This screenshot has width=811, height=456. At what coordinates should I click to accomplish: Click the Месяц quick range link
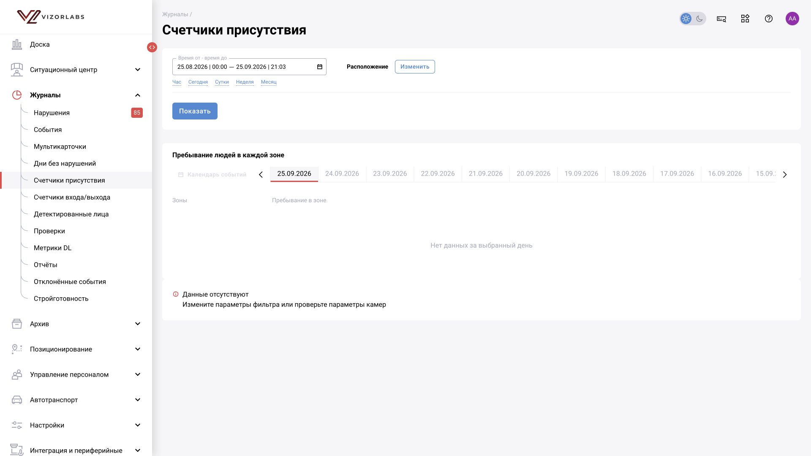[x=269, y=82]
